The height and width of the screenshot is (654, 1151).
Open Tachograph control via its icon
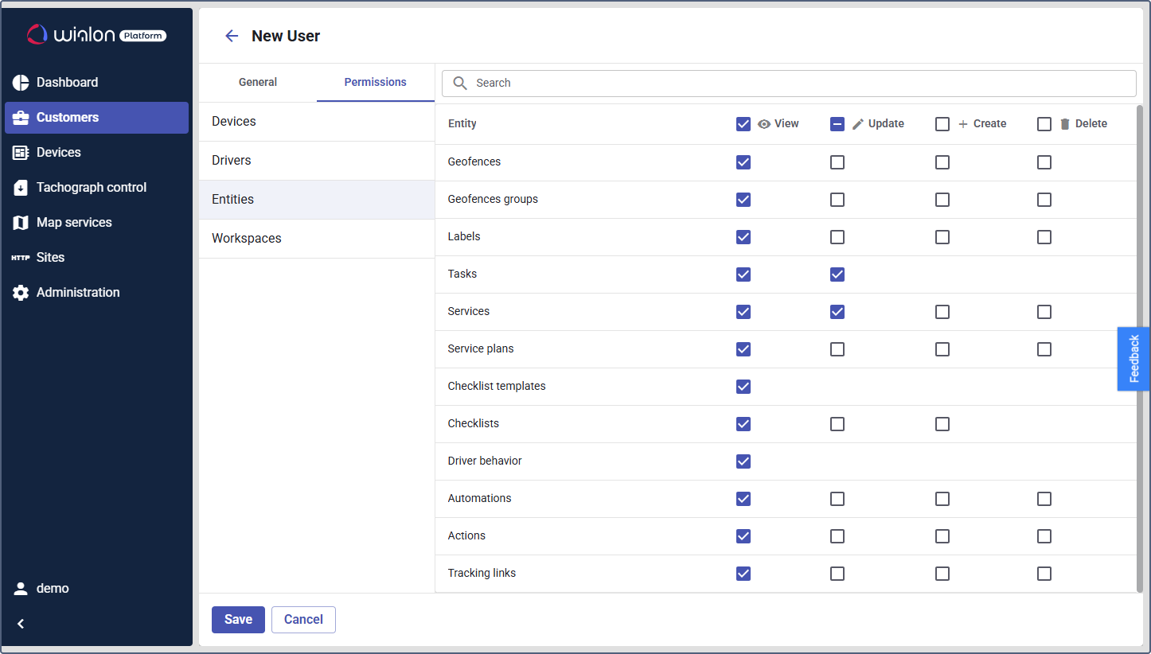coord(21,188)
